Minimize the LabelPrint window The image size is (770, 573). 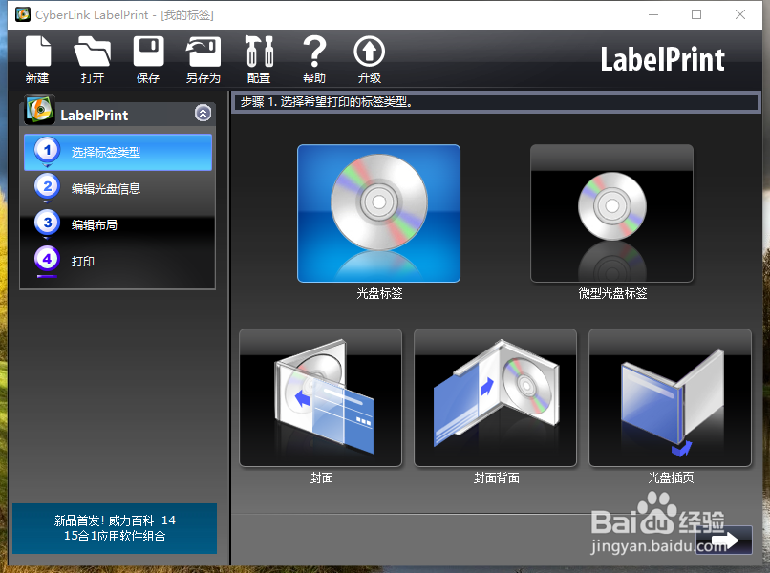[x=653, y=14]
